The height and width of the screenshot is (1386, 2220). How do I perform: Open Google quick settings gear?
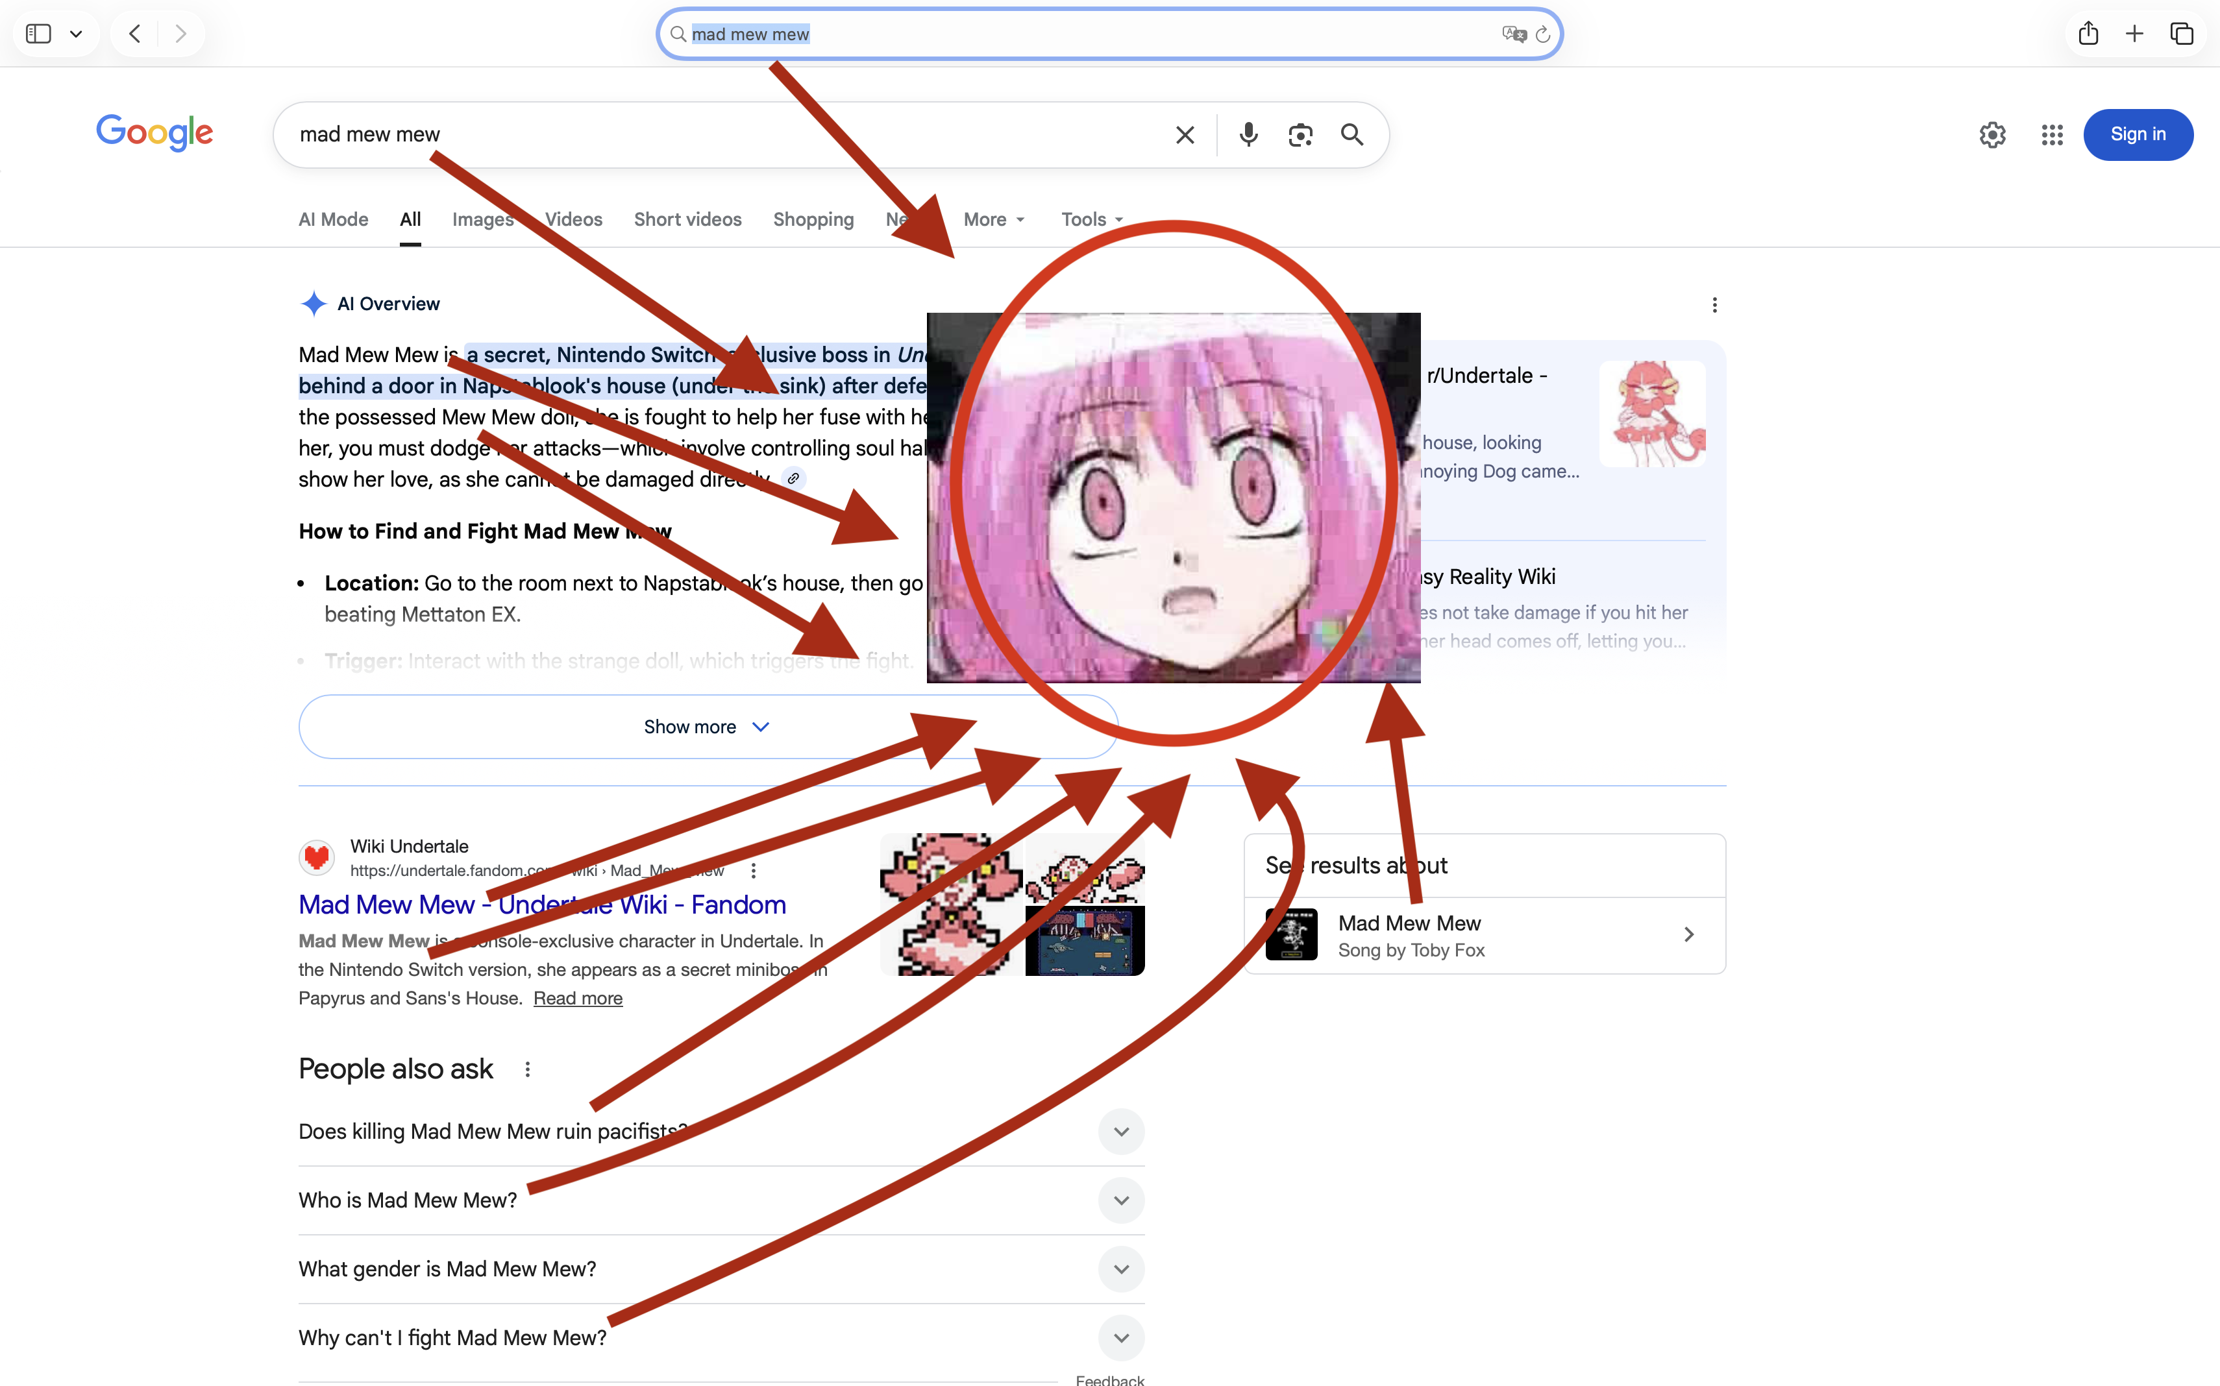click(1992, 135)
